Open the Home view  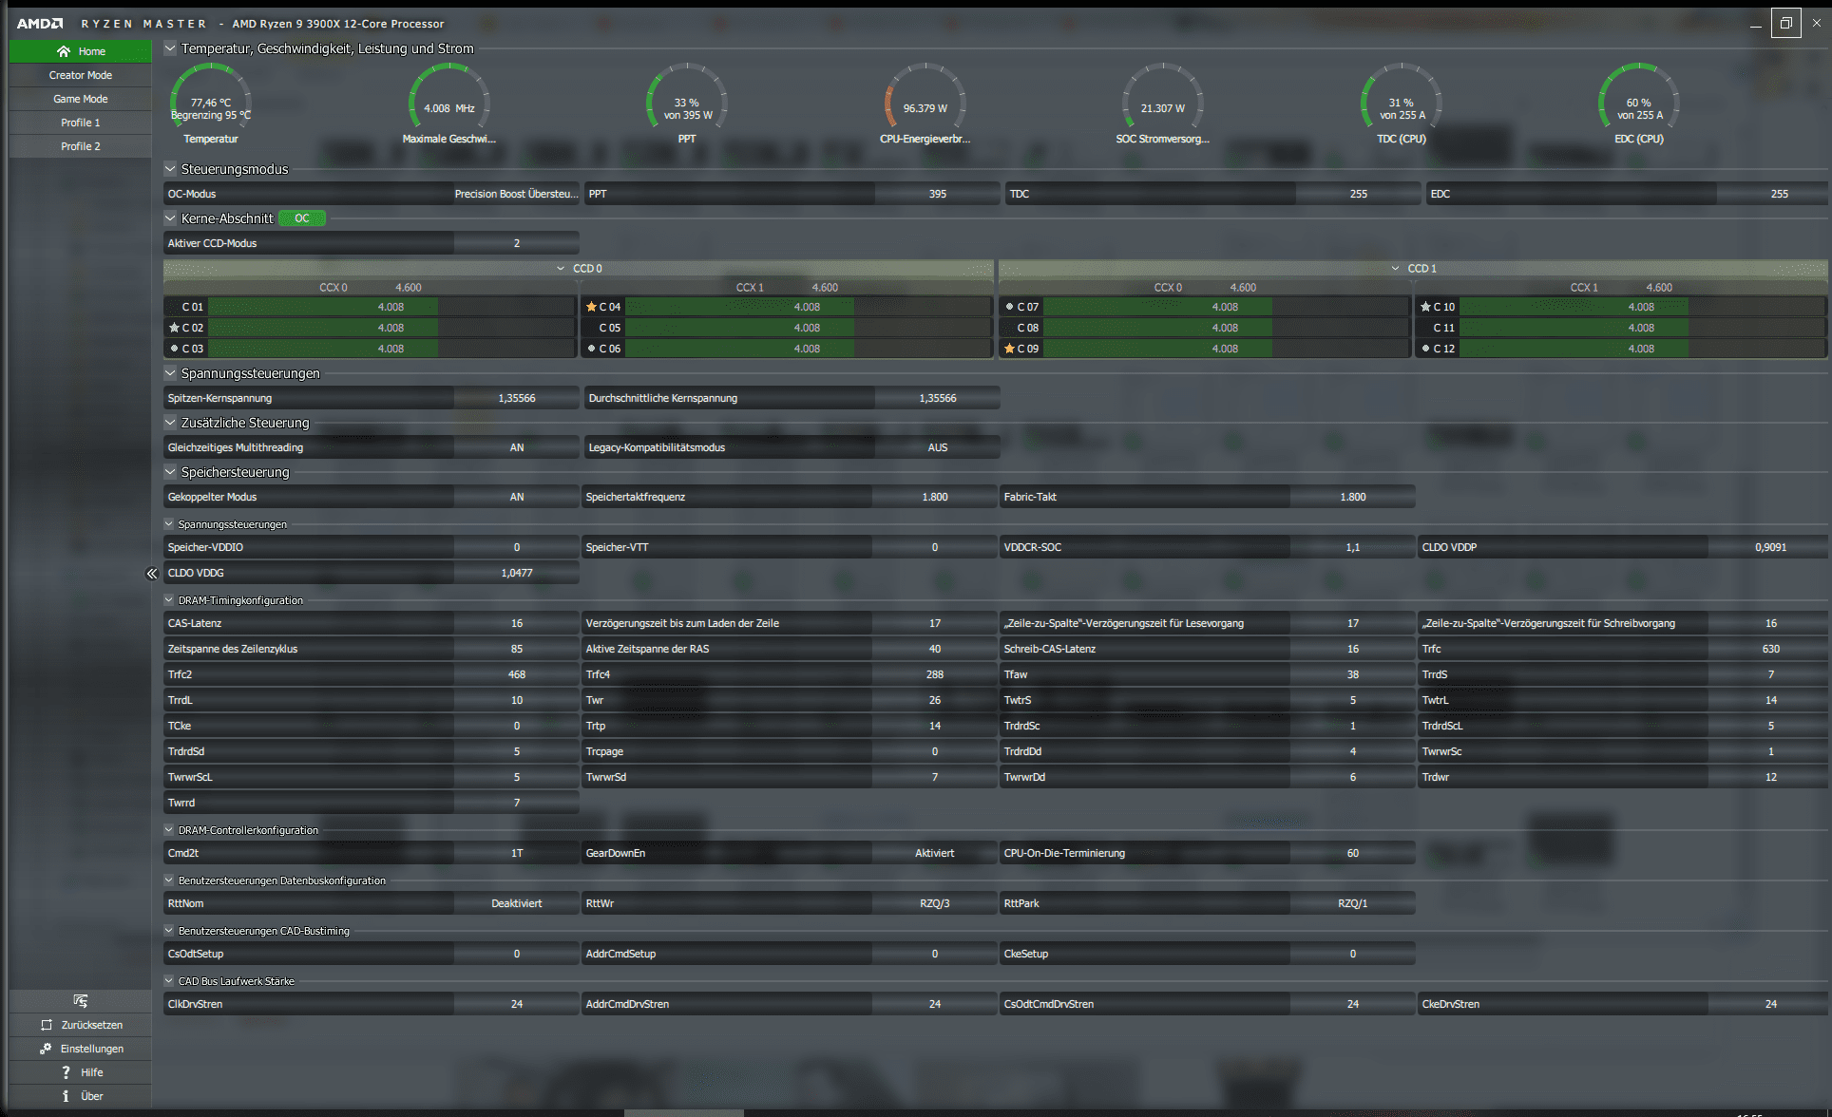80,51
